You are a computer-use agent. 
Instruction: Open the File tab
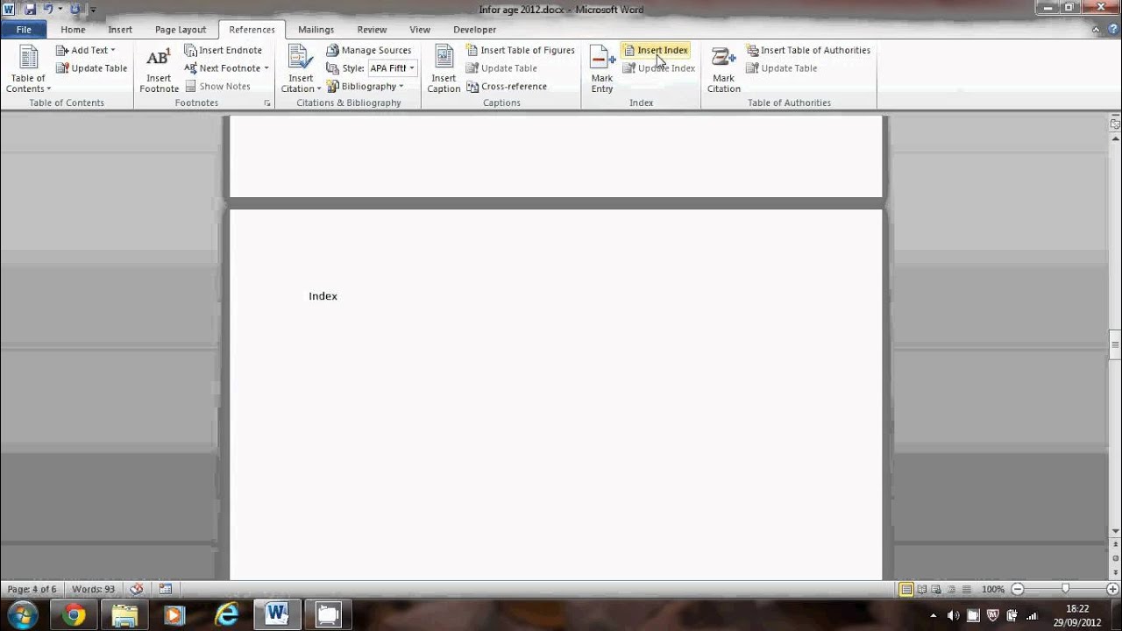(x=24, y=30)
